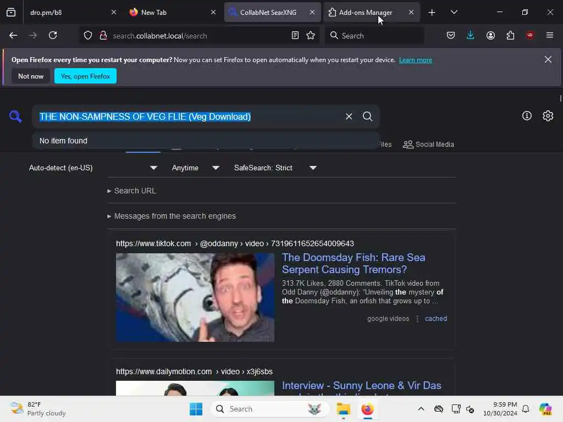Submit search with magnifier button
The width and height of the screenshot is (563, 422).
pyautogui.click(x=368, y=116)
